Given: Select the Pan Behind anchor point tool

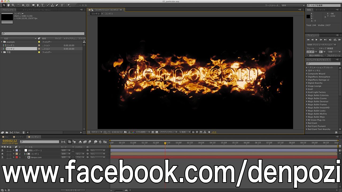Looking at the screenshot, I should point(28,5).
